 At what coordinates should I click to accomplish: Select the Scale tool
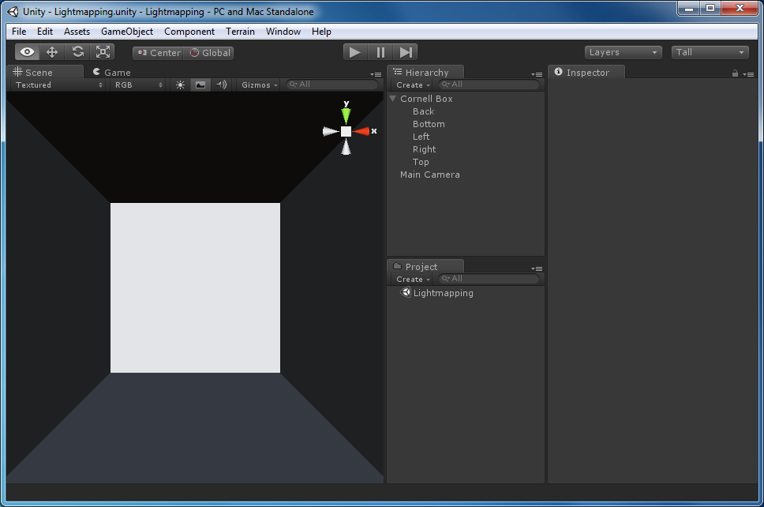pos(103,51)
